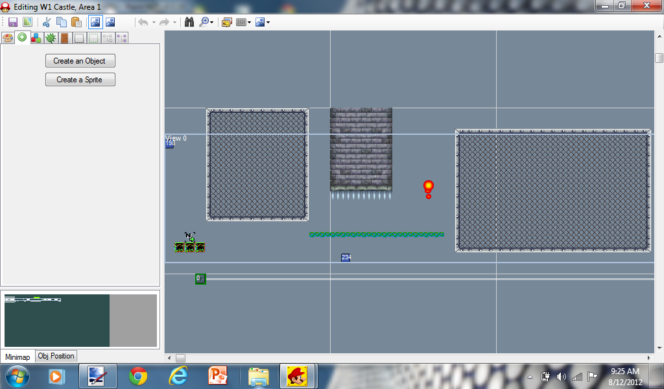Switch to the Obj Position tab

(x=56, y=356)
